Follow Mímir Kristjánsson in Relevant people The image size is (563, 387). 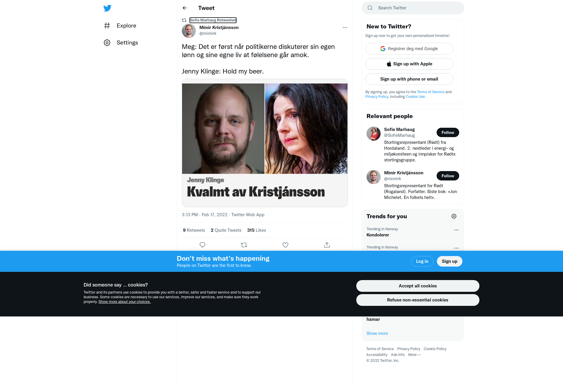click(x=448, y=176)
